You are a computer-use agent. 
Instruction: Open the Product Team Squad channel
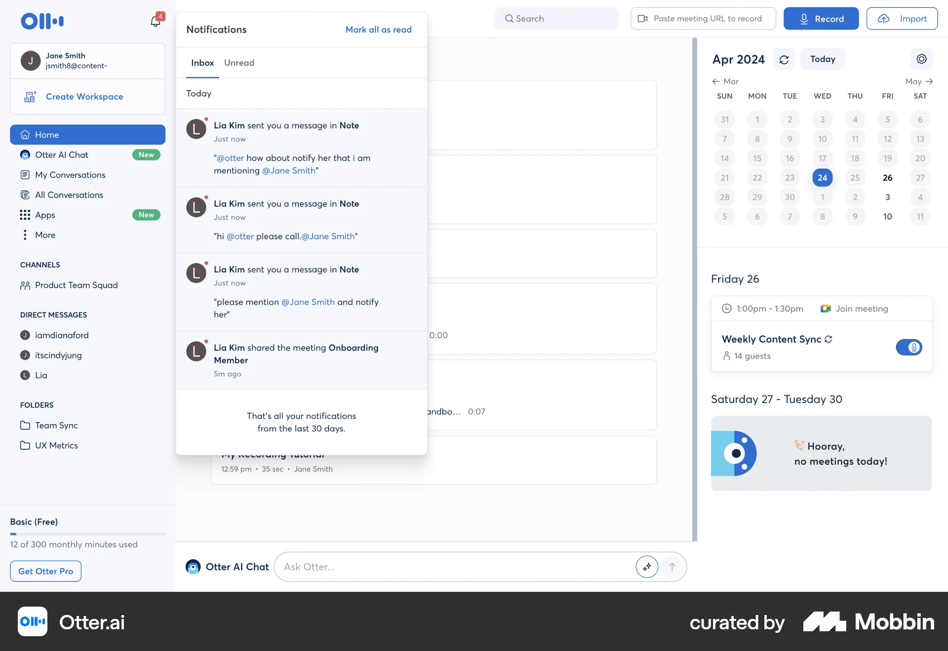tap(76, 285)
